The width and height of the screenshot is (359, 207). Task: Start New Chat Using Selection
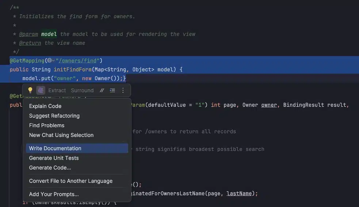pos(77,135)
